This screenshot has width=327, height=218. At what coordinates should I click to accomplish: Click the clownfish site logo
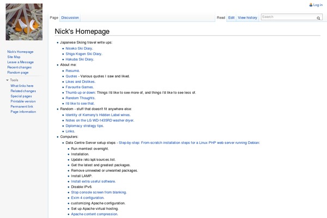coord(24,22)
